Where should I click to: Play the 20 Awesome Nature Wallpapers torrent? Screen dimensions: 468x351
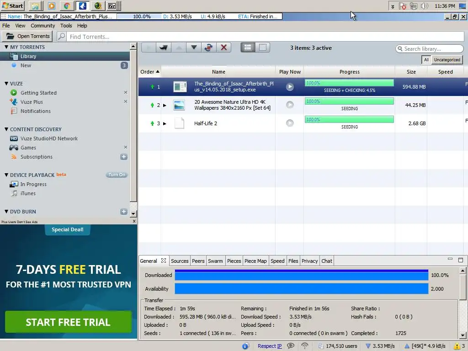click(x=290, y=105)
